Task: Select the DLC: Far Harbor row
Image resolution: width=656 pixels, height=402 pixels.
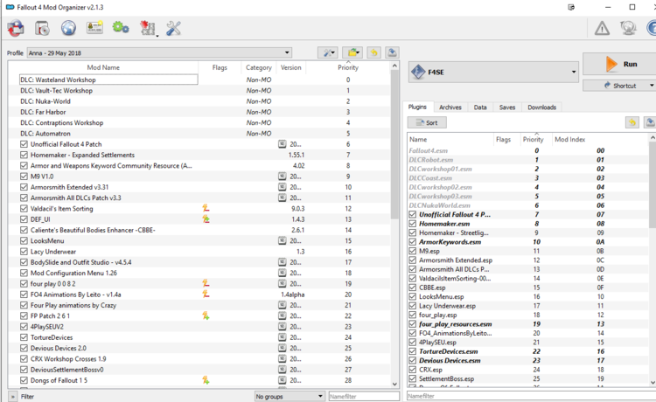Action: [x=200, y=112]
